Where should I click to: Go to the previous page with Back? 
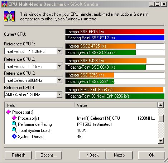click(92, 155)
